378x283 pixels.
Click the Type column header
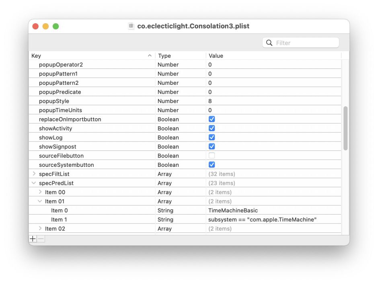(x=165, y=55)
